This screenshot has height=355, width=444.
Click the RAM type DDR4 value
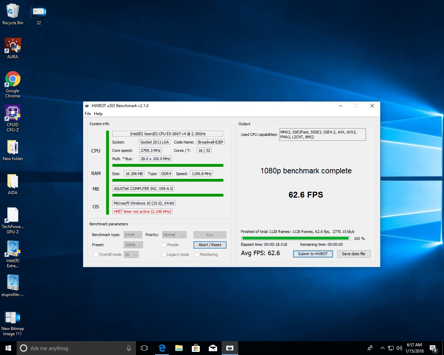click(166, 174)
